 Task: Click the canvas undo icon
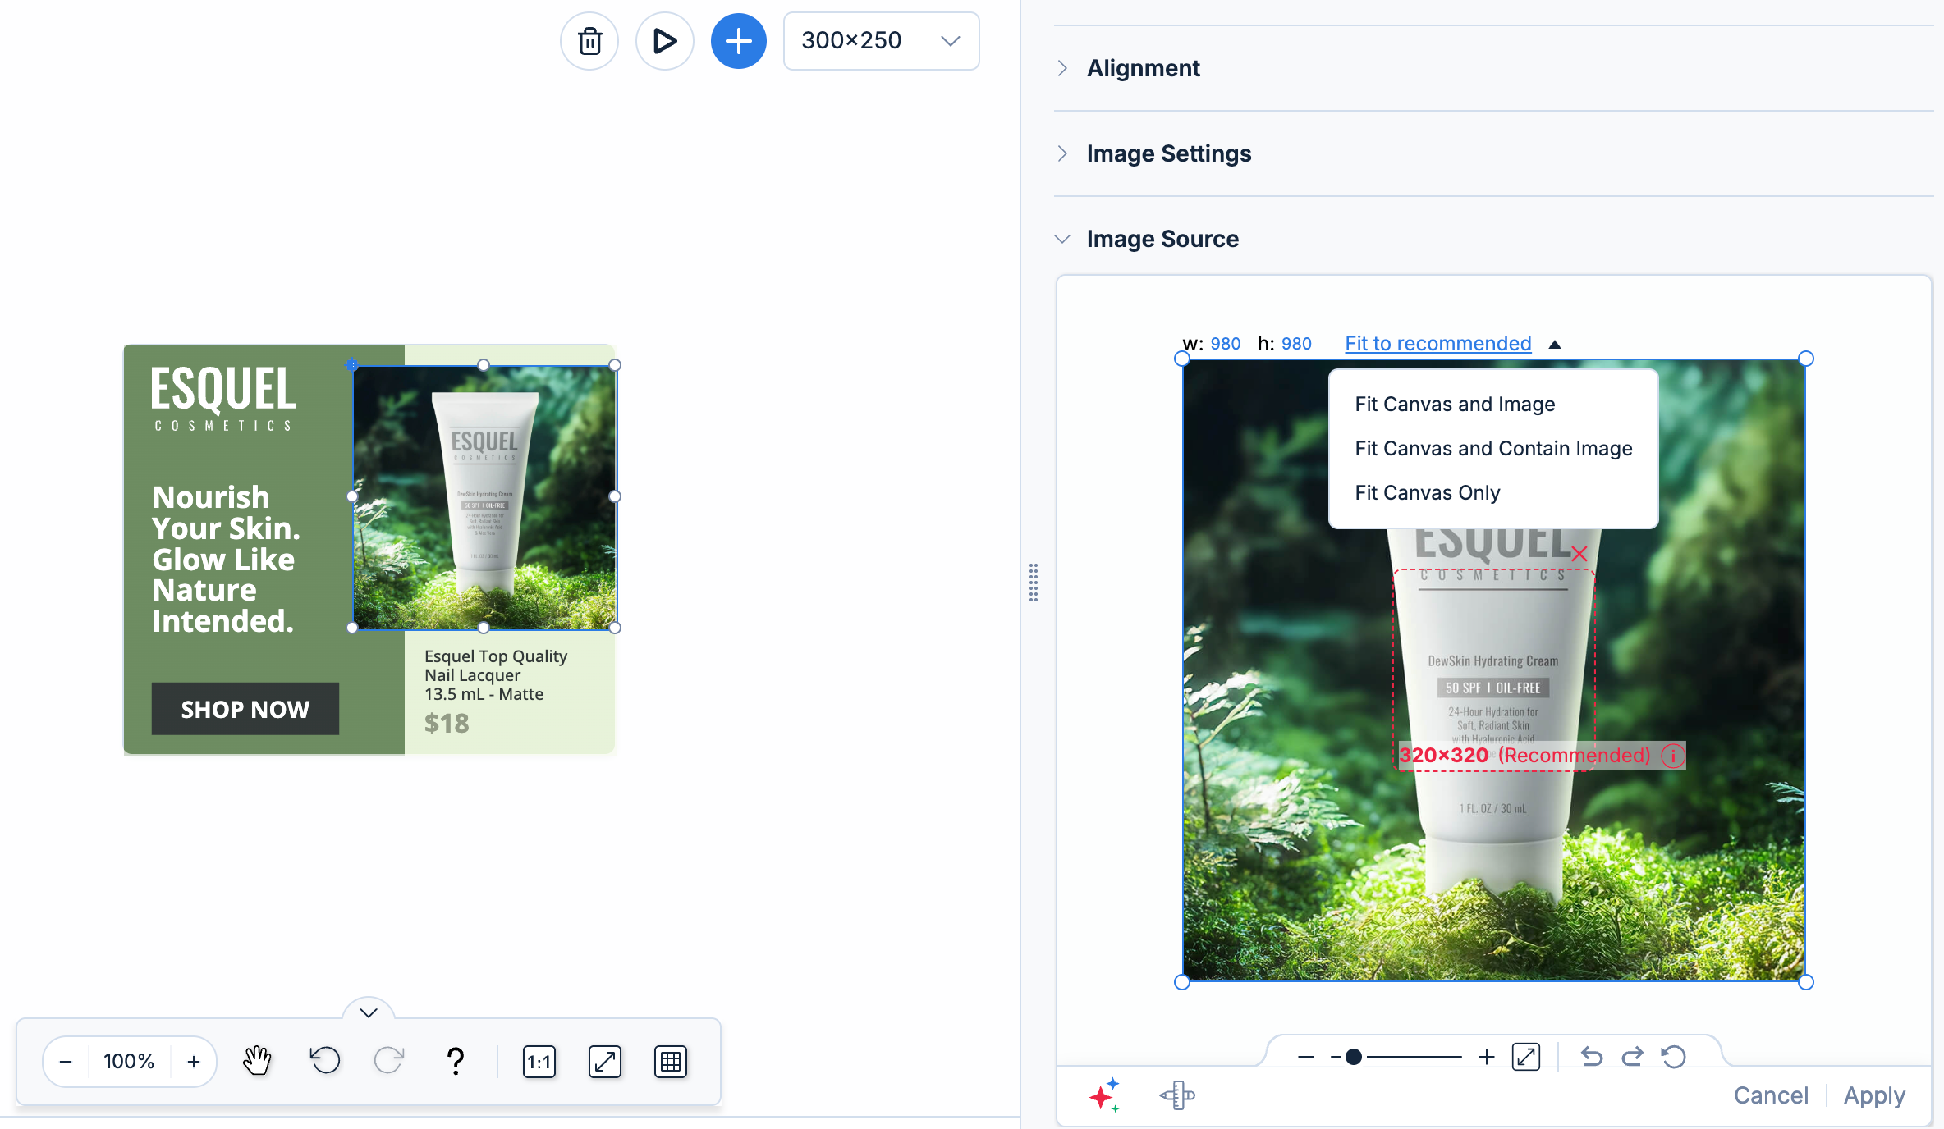point(324,1061)
